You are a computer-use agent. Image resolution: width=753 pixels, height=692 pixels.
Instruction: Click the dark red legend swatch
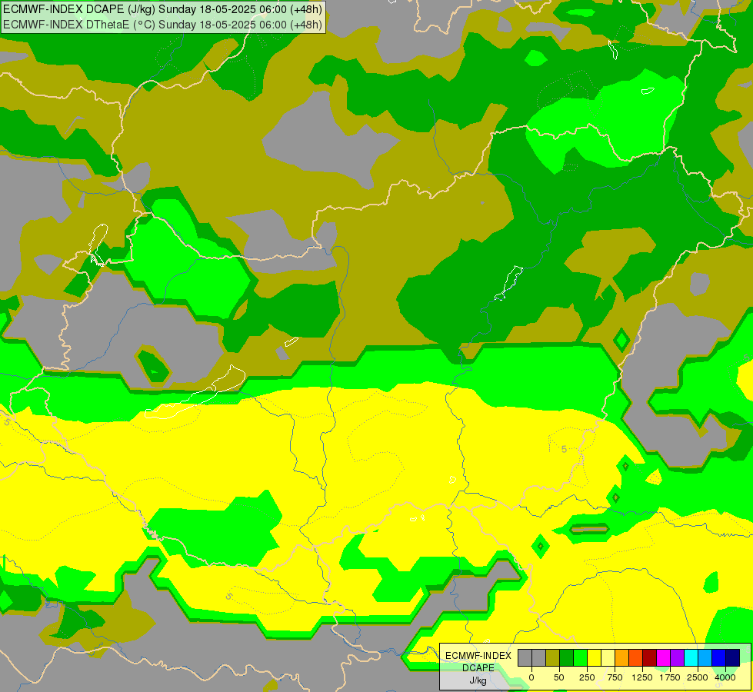pyautogui.click(x=650, y=657)
